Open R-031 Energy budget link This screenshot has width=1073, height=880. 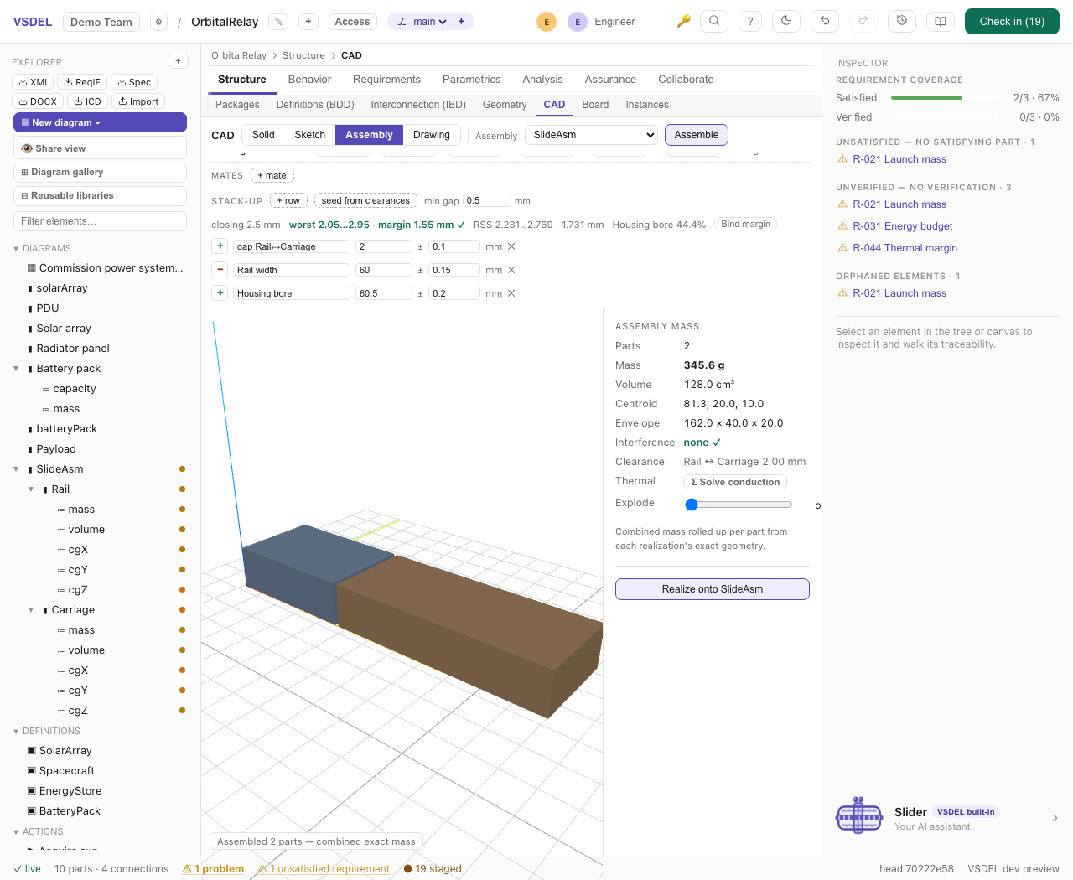902,226
